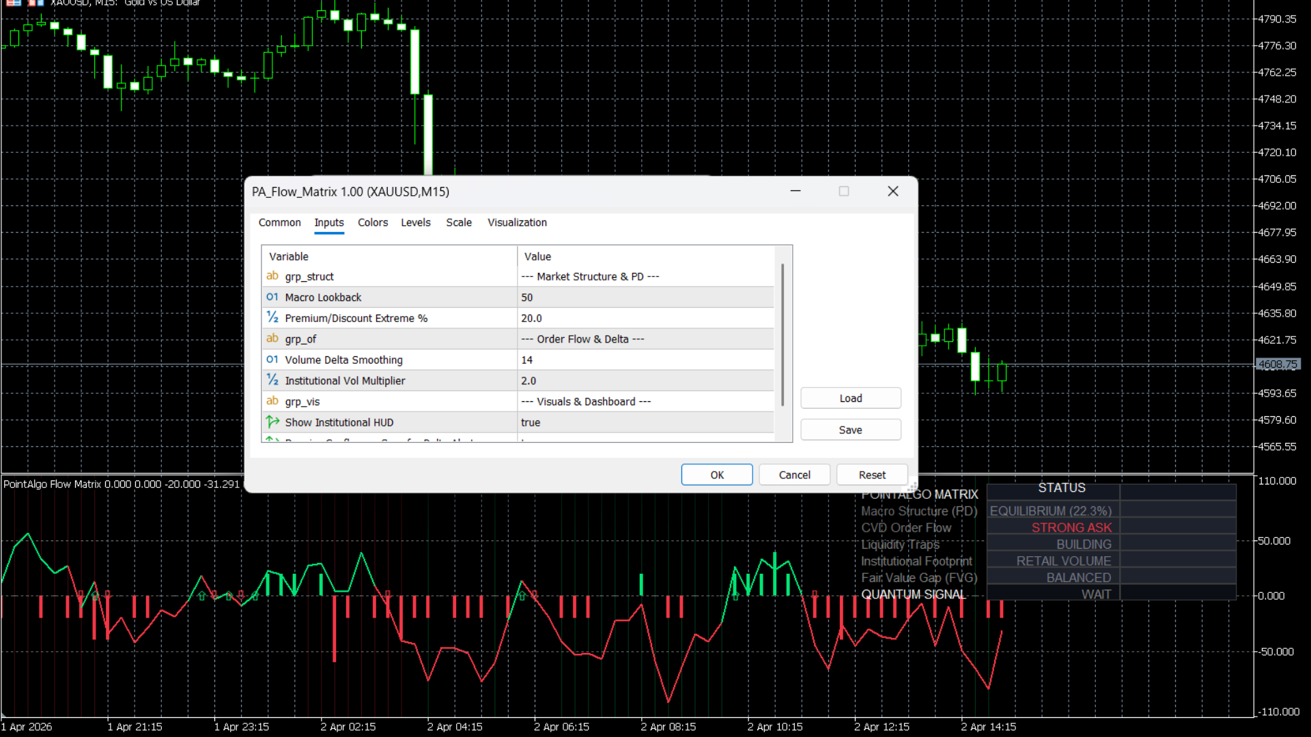Save the current input settings
The image size is (1311, 737).
[x=850, y=429]
